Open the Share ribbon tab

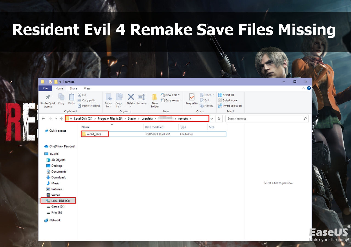(73, 88)
